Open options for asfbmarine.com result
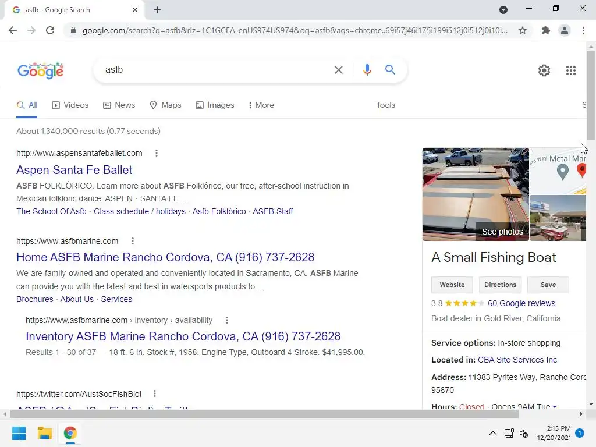 click(132, 241)
